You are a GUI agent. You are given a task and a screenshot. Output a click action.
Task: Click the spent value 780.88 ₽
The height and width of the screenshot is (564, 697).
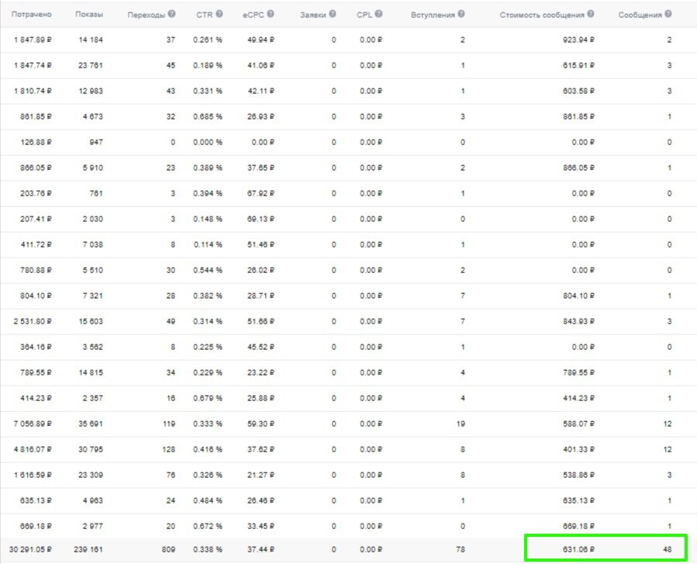click(x=36, y=271)
